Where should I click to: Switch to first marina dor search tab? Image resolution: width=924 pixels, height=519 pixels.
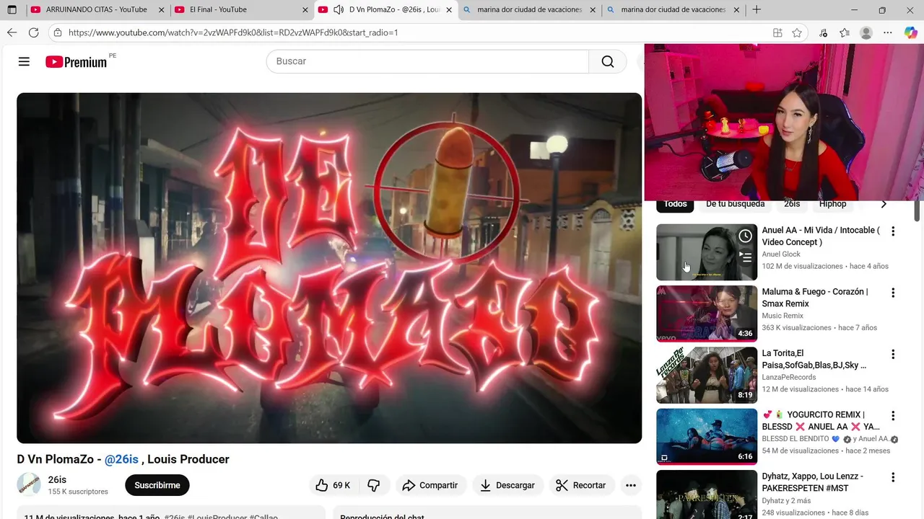(530, 10)
